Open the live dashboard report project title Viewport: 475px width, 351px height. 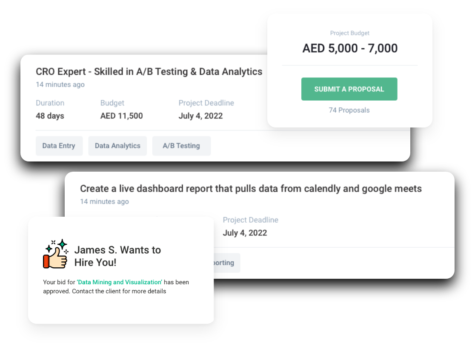[x=251, y=189]
